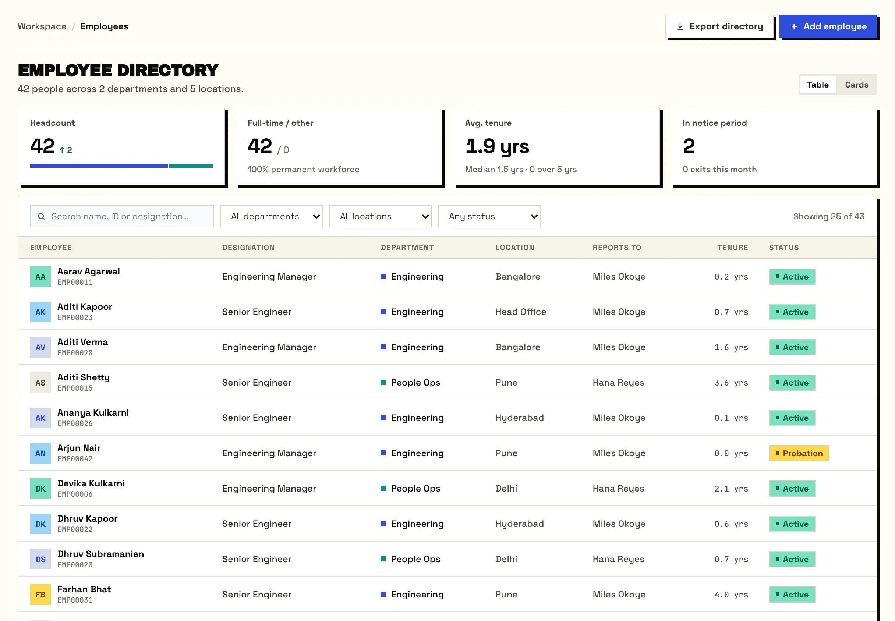Click the Employees breadcrumb
895x621 pixels.
(104, 26)
